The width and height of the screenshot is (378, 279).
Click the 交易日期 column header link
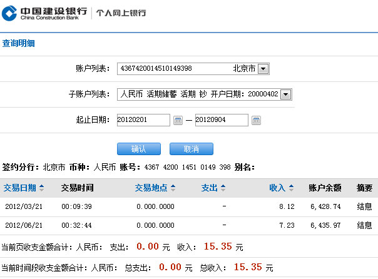(x=20, y=188)
